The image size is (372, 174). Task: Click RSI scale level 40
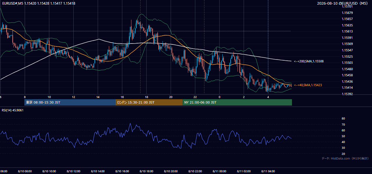point(343,142)
